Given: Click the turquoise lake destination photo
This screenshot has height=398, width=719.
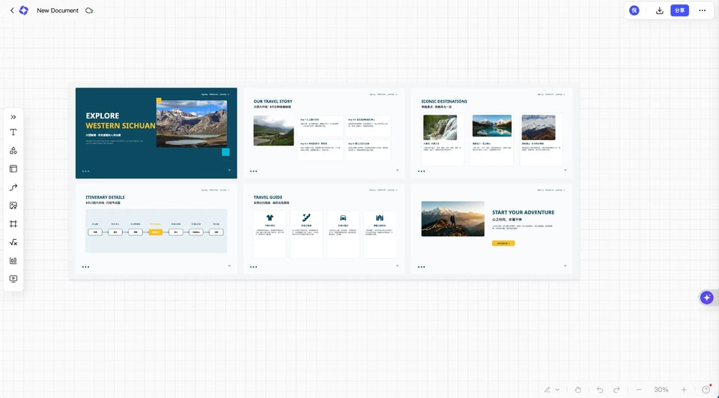Looking at the screenshot, I should coord(492,126).
